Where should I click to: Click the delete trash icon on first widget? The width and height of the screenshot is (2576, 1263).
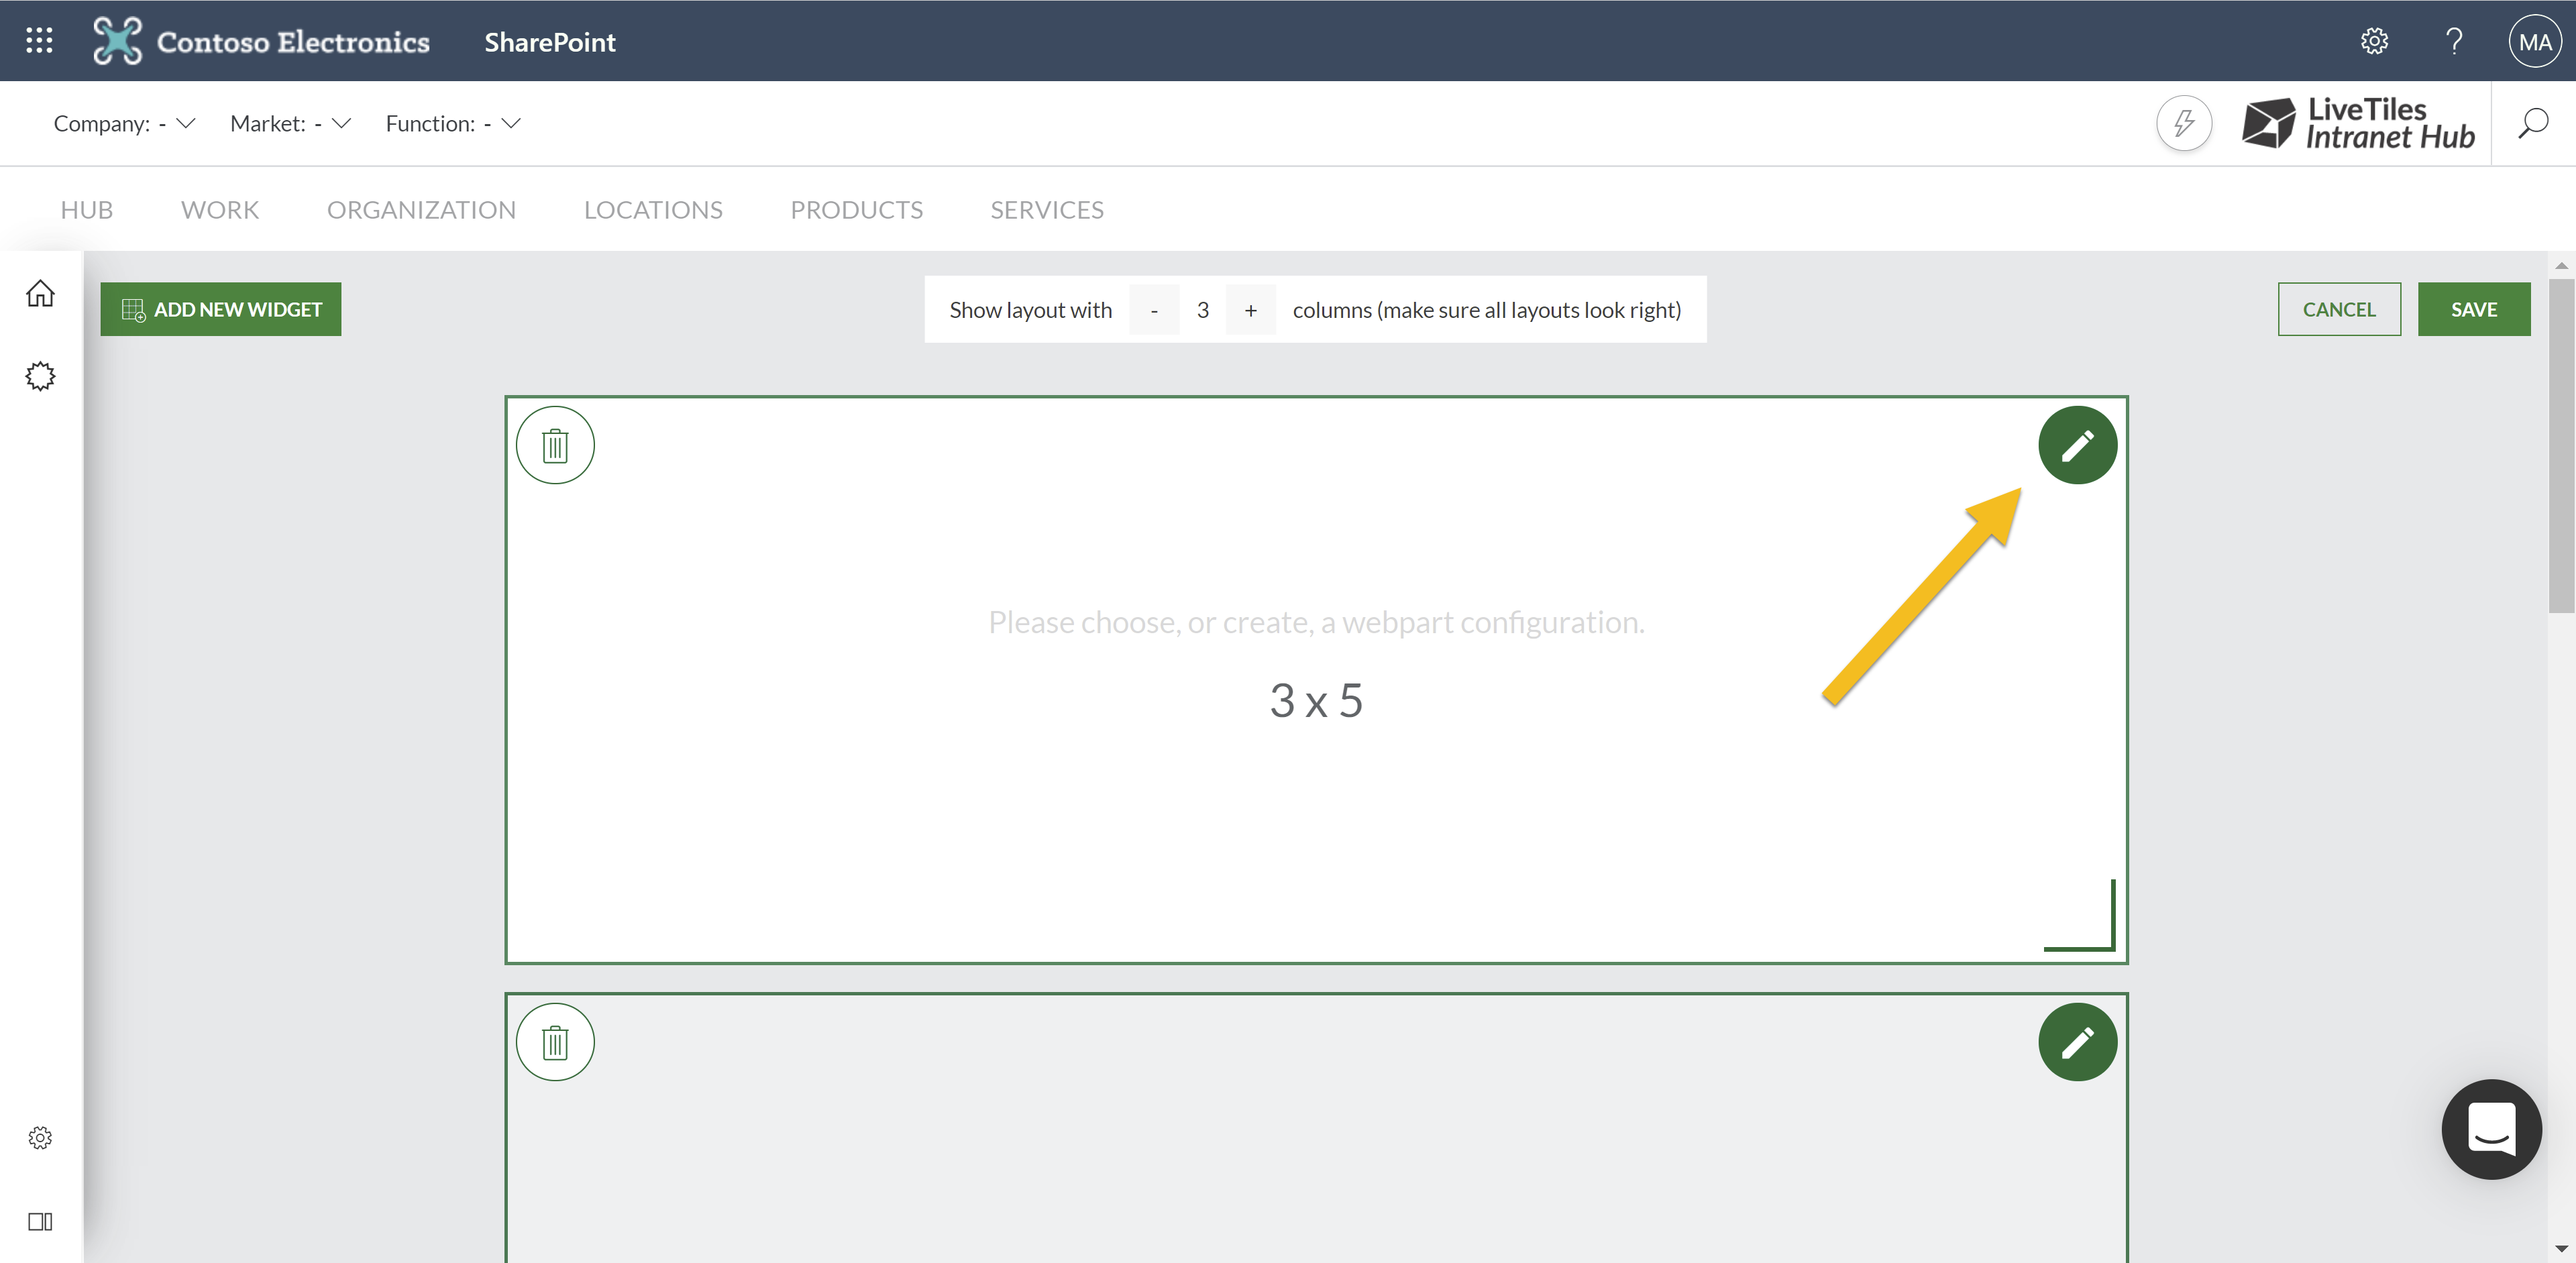tap(557, 445)
